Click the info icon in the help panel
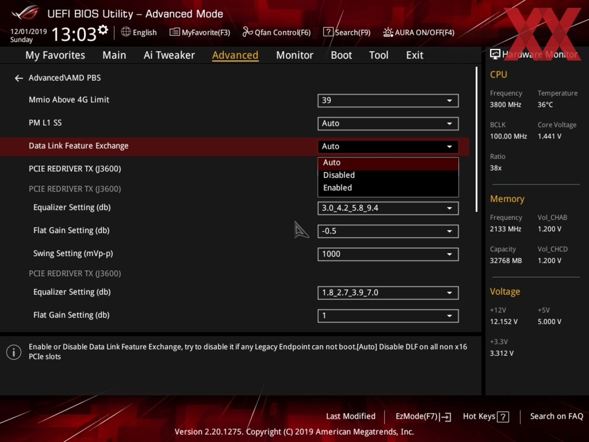The height and width of the screenshot is (442, 589). (14, 352)
